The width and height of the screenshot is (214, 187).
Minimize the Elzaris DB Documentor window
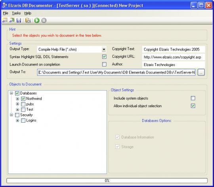(194, 6)
